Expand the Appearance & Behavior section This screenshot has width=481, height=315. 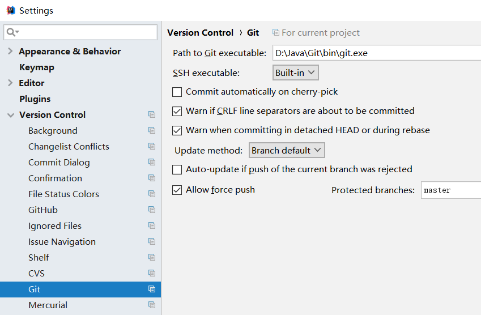coord(10,51)
